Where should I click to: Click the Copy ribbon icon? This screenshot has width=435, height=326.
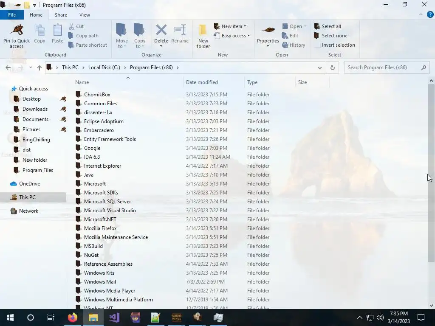pos(40,30)
